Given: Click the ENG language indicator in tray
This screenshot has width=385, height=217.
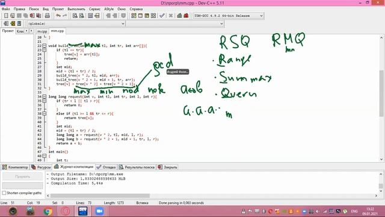Looking at the screenshot, I should click(x=354, y=212).
